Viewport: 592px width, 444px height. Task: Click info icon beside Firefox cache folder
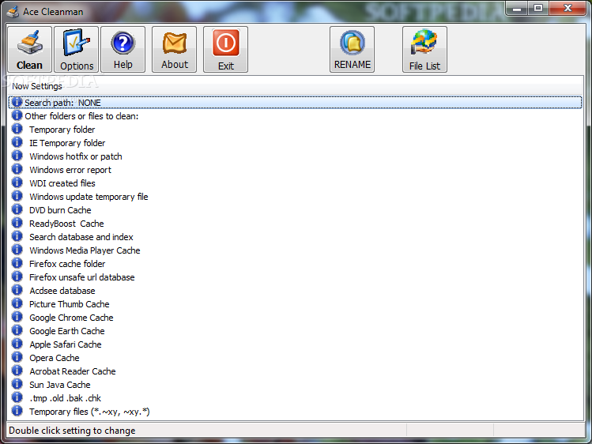17,263
